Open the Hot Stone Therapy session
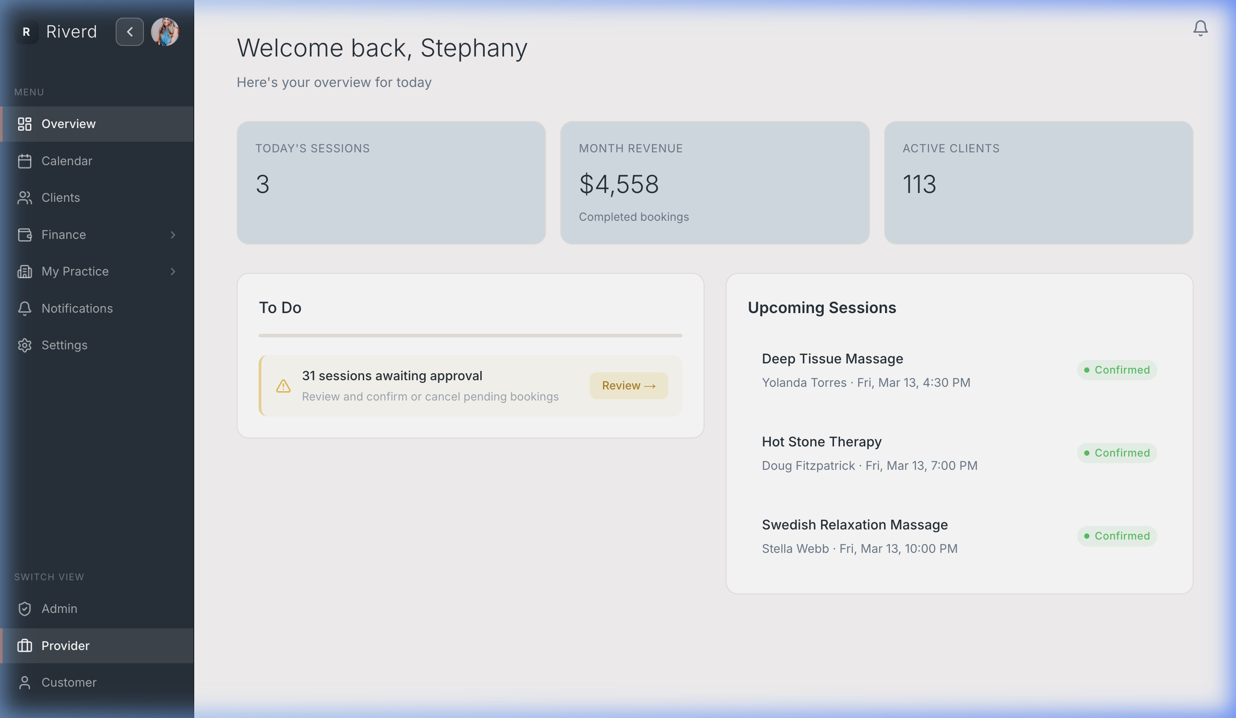Image resolution: width=1236 pixels, height=718 pixels. 821,442
